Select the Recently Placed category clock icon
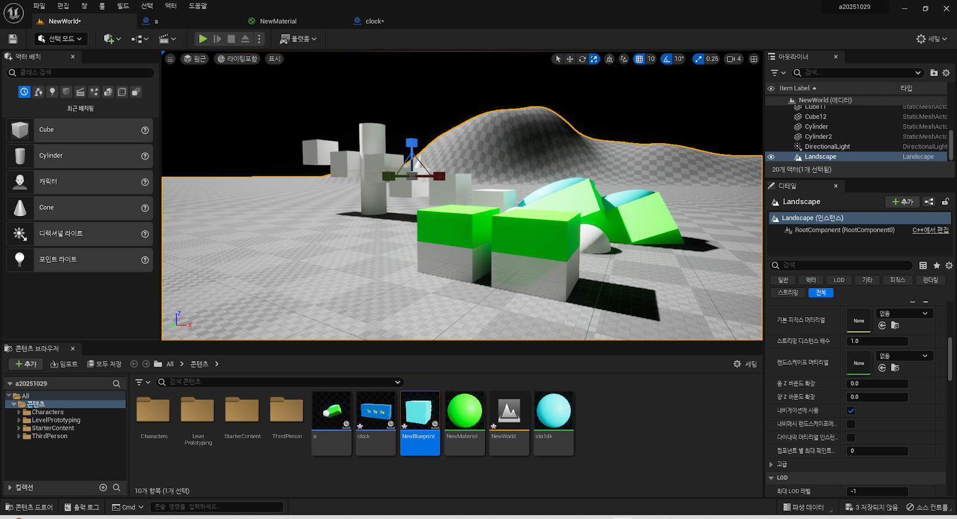This screenshot has width=957, height=519. (x=24, y=92)
